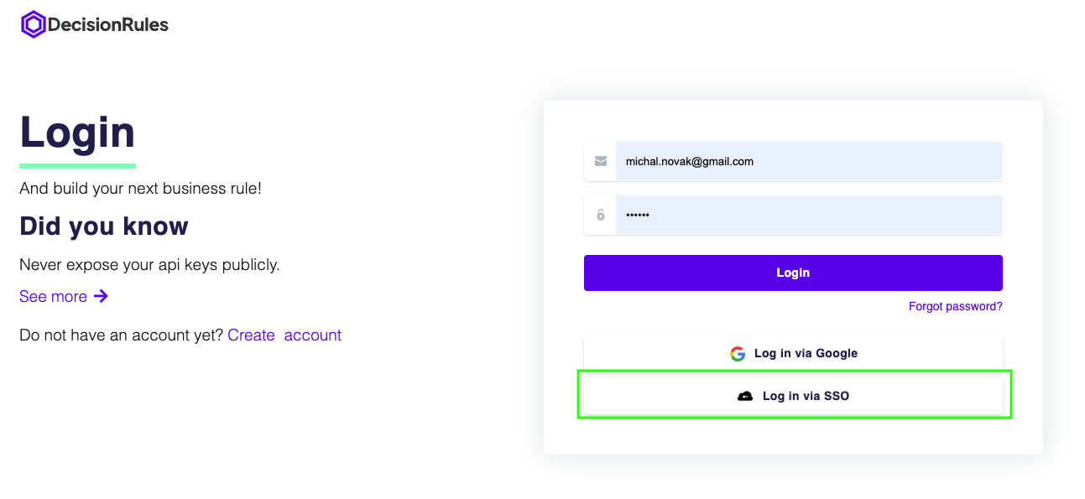Image resolution: width=1085 pixels, height=499 pixels.
Task: Open the Forgot password? link
Action: point(955,307)
